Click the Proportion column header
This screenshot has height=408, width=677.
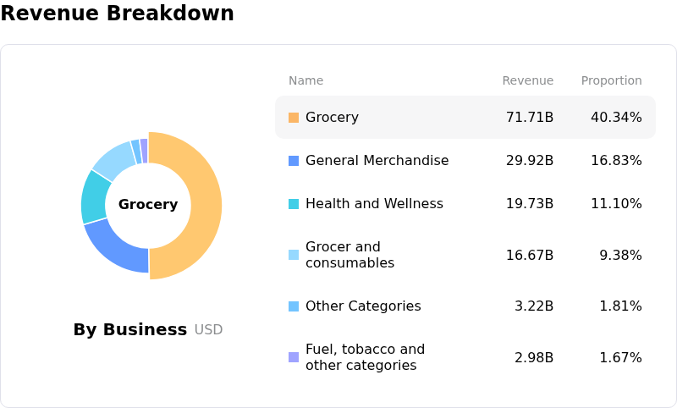(x=611, y=81)
